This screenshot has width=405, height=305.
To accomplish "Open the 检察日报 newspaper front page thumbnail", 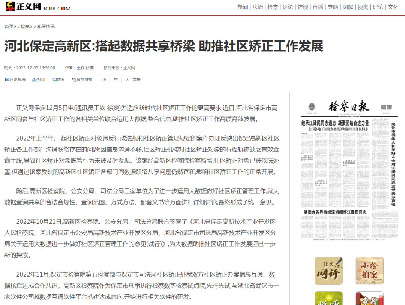I will pos(349,170).
